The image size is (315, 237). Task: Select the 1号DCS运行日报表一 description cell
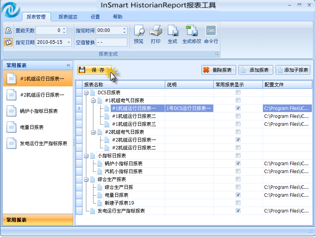coord(189,108)
